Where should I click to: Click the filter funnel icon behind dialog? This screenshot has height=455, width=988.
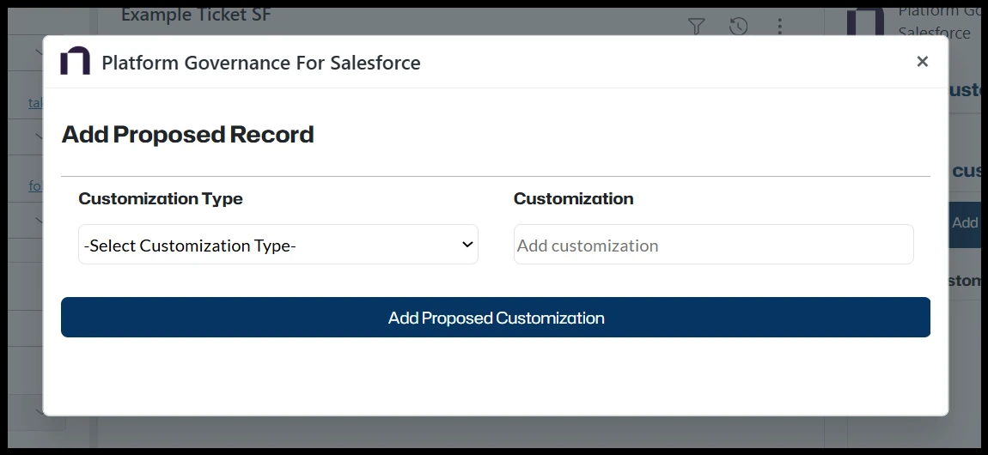[x=697, y=27]
